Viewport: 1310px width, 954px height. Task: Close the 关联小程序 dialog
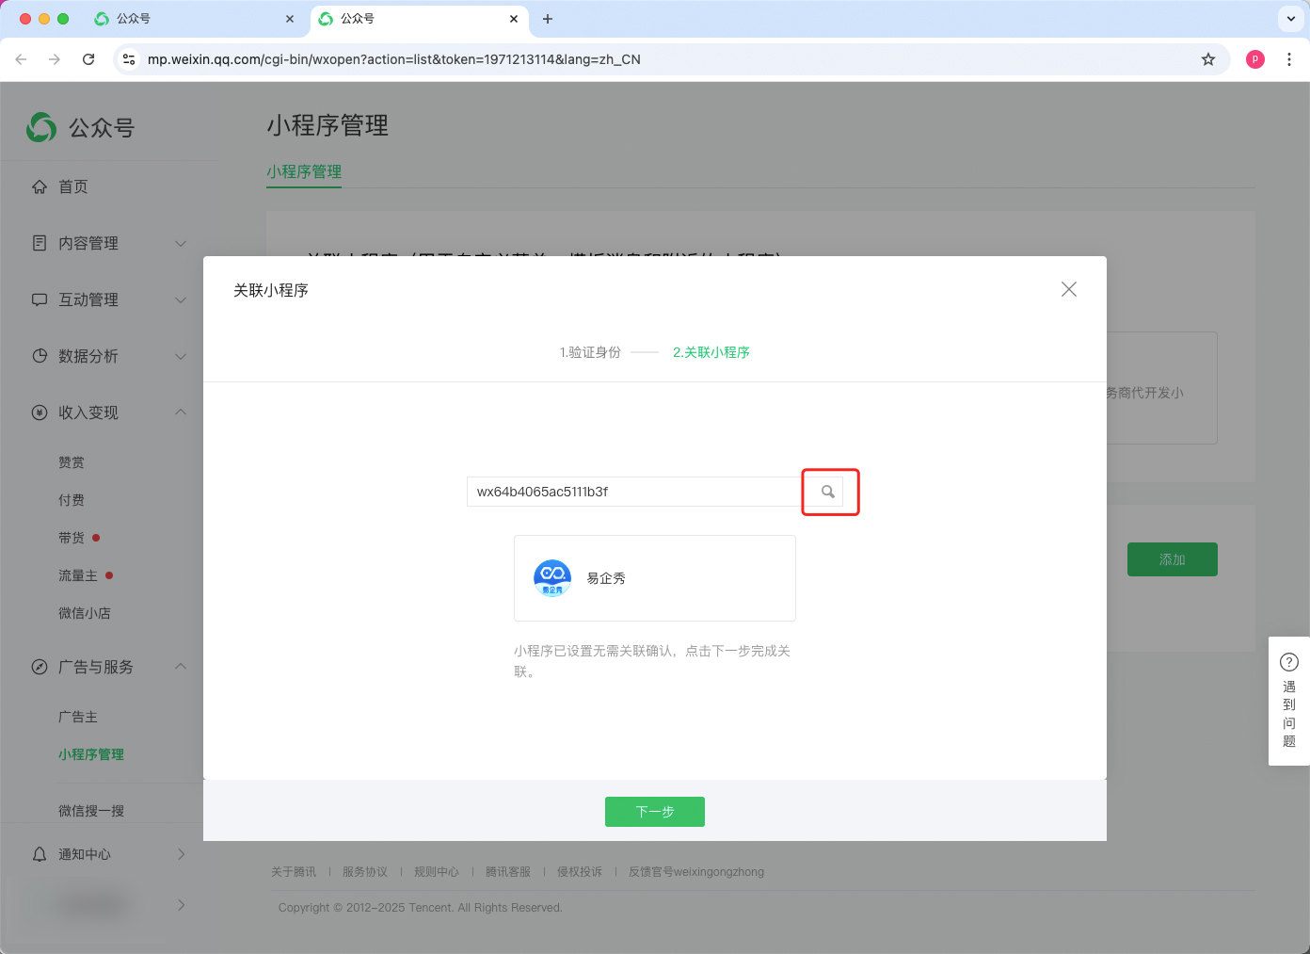pos(1068,289)
